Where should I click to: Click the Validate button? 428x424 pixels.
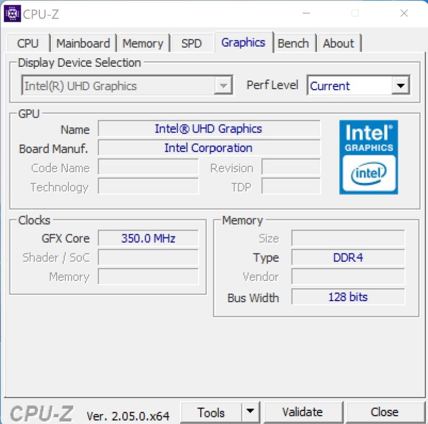pyautogui.click(x=303, y=412)
